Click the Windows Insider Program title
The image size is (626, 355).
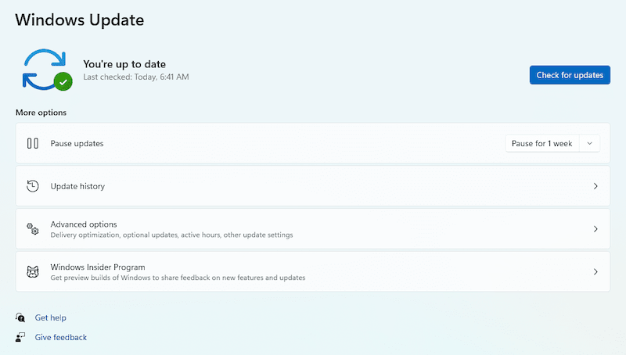(x=98, y=267)
